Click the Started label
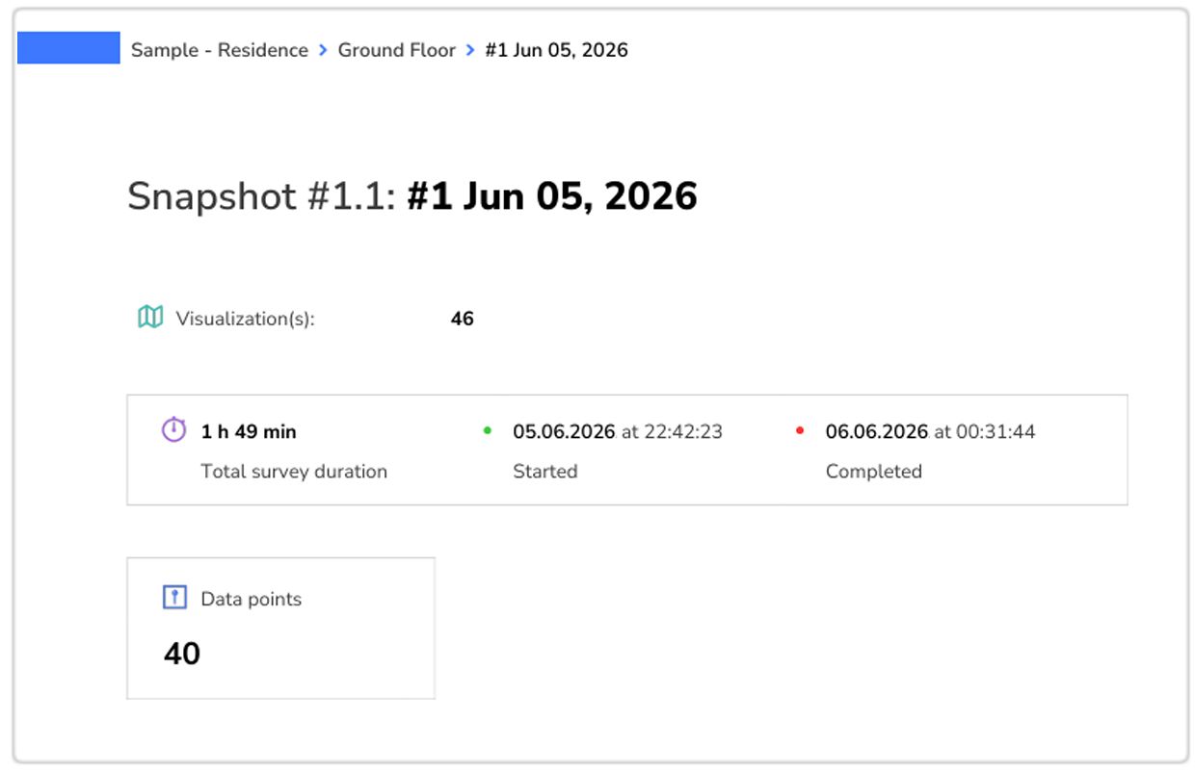The width and height of the screenshot is (1195, 772). pos(545,472)
